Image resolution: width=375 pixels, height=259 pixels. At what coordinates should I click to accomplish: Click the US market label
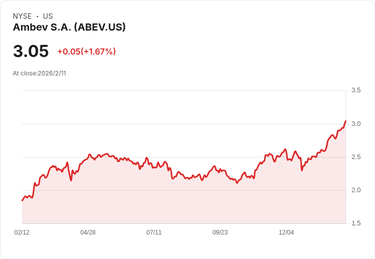pyautogui.click(x=48, y=16)
